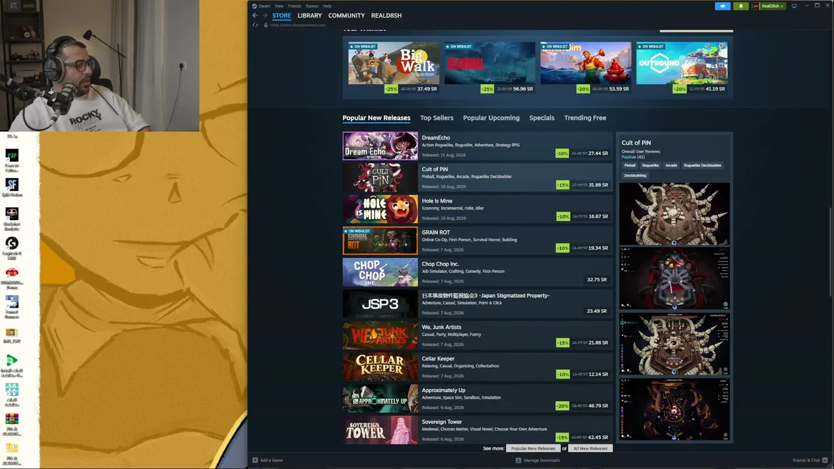Viewport: 834px width, 469px height.
Task: See more Popular New Releases button
Action: 533,449
